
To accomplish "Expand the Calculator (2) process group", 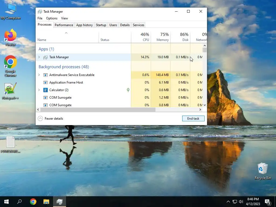I will [x=39, y=90].
